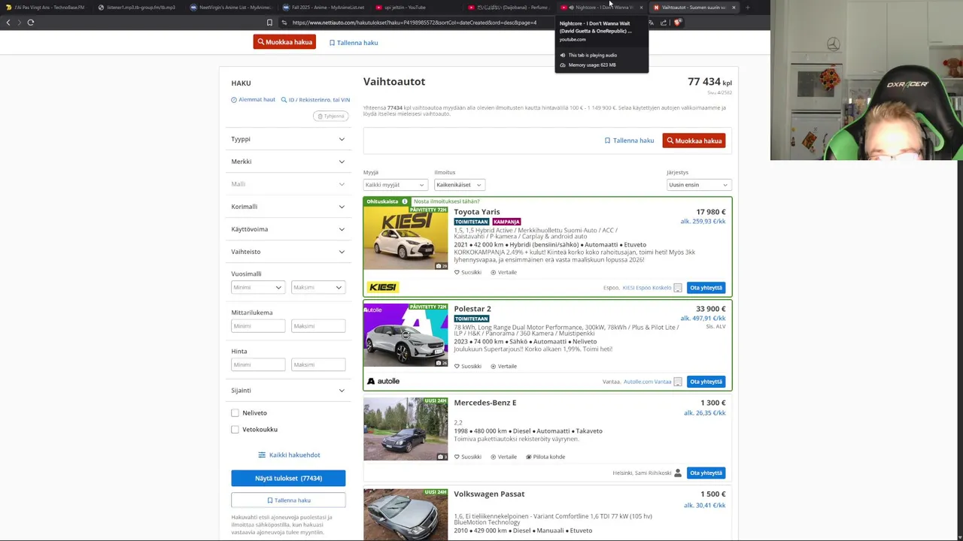
Task: Click the browser back arrow
Action: 8,23
